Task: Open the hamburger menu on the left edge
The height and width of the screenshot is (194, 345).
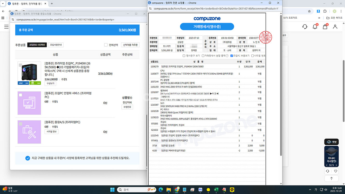Action: tap(6, 26)
